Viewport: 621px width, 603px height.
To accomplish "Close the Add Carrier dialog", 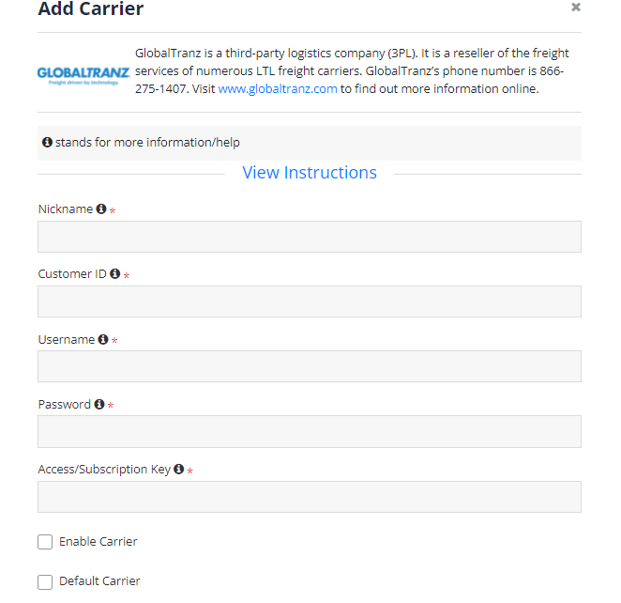I will click(575, 8).
